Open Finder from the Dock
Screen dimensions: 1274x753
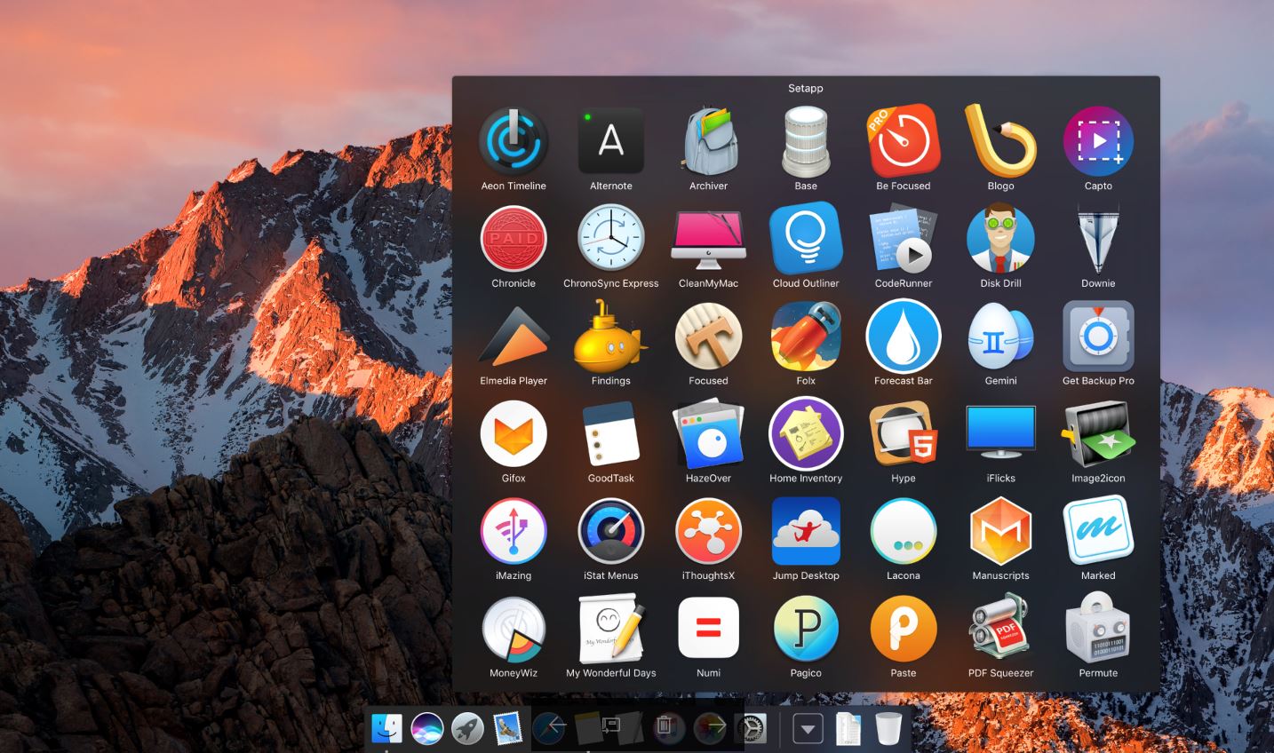click(x=386, y=728)
